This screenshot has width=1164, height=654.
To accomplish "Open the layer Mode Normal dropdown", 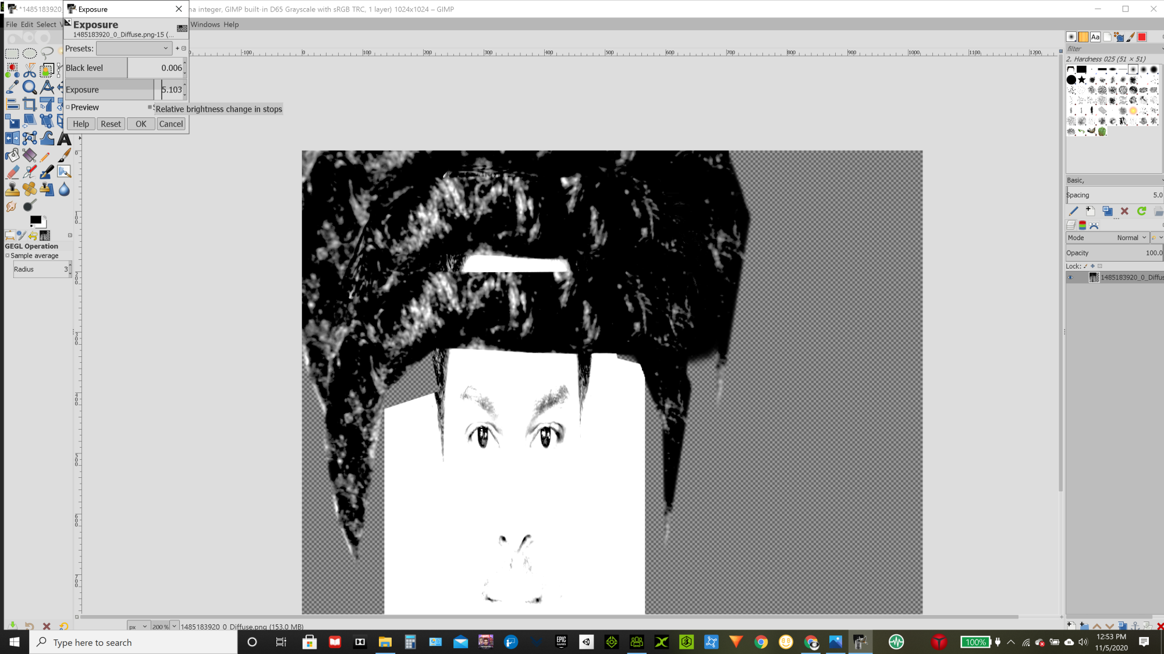I will coord(1108,238).
